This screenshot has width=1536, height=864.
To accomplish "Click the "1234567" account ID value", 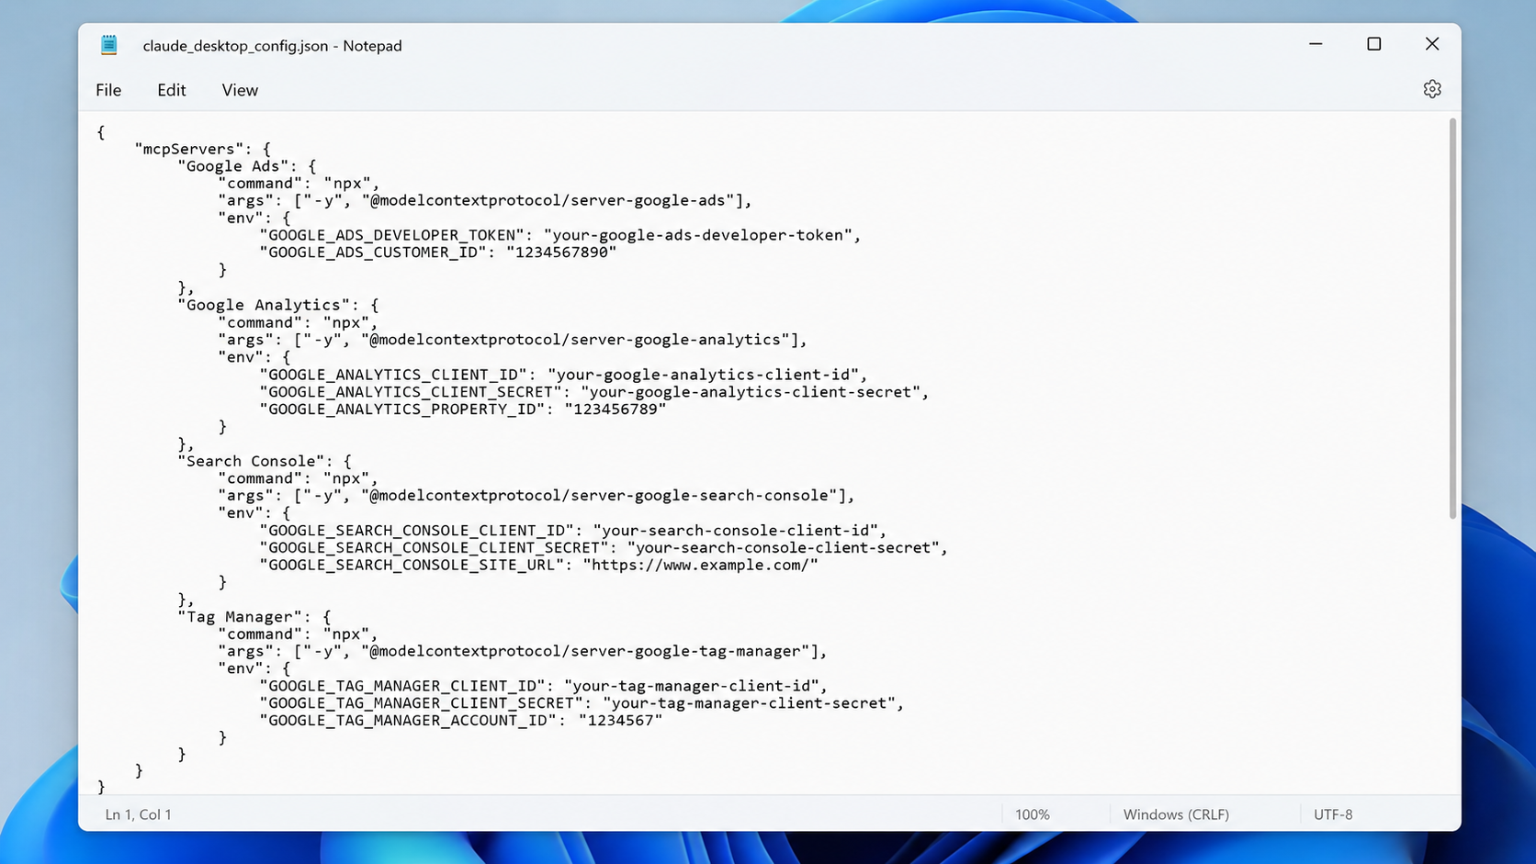I will pyautogui.click(x=620, y=722).
